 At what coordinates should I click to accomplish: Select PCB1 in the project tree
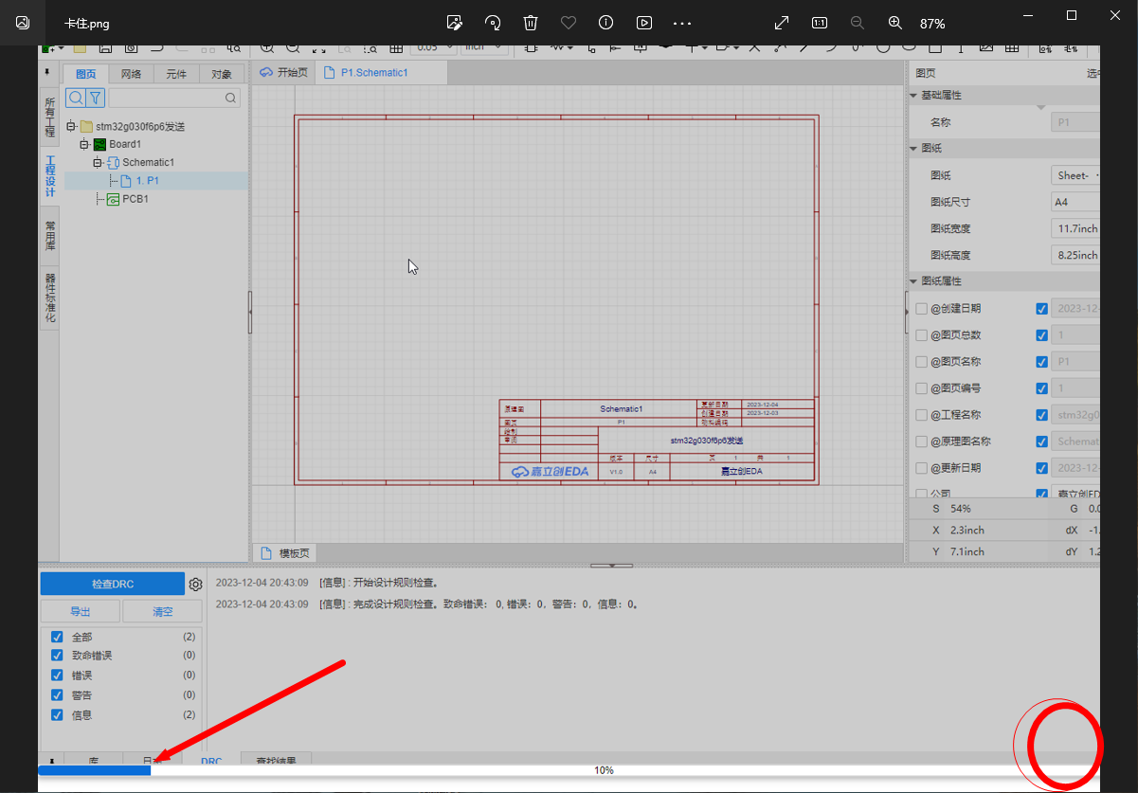pos(135,199)
